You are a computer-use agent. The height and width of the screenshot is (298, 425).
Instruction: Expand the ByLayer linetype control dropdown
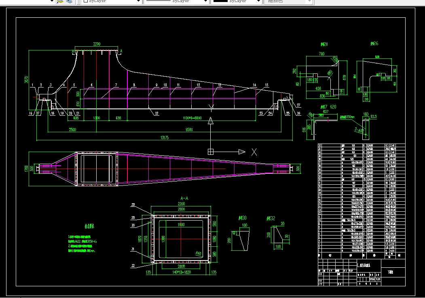206,1
